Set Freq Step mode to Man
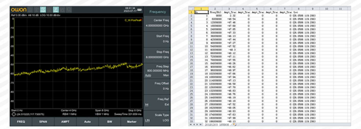 (166, 75)
